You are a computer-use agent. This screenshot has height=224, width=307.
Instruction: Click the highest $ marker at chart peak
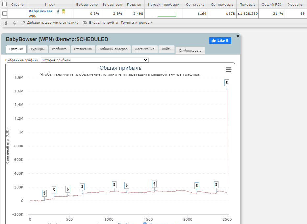tap(227, 83)
